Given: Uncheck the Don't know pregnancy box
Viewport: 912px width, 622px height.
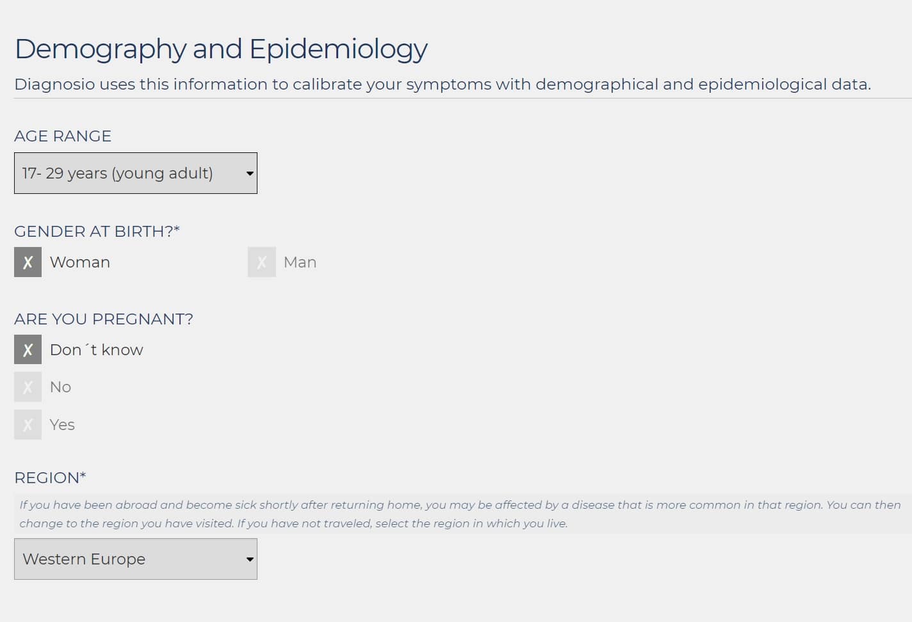Looking at the screenshot, I should click(x=28, y=350).
